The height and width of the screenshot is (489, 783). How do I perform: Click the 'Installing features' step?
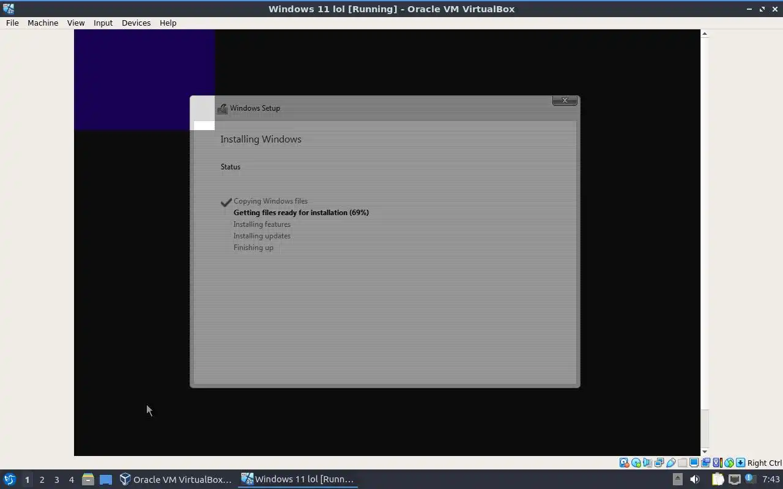pyautogui.click(x=262, y=224)
